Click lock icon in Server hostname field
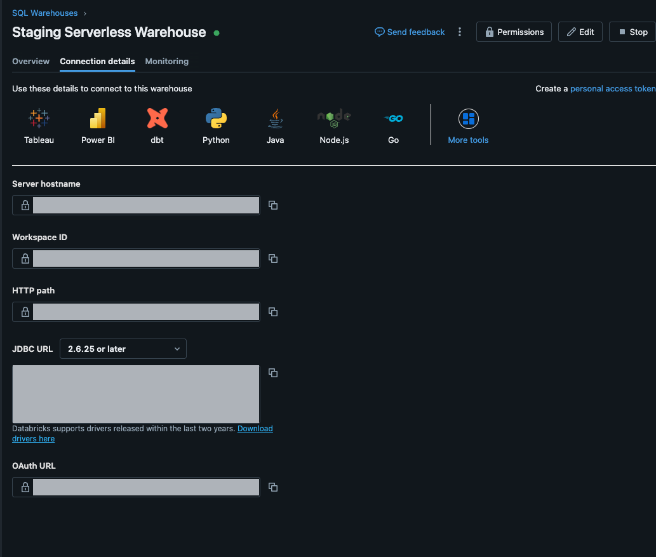Viewport: 656px width, 557px height. coord(25,205)
